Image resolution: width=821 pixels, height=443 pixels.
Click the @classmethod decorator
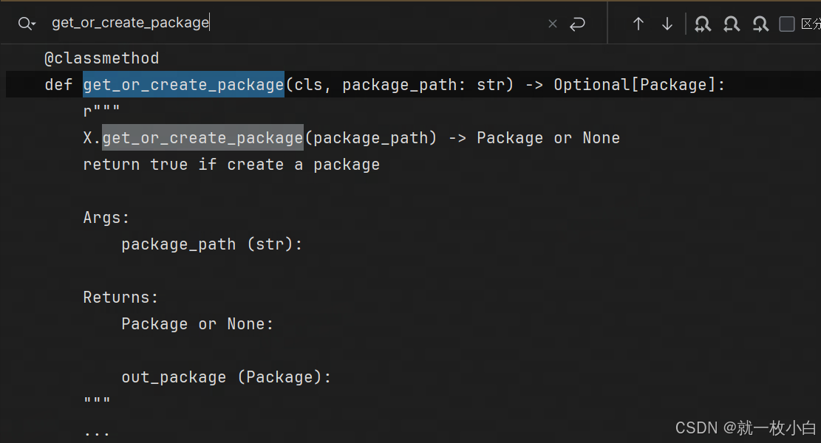(102, 58)
